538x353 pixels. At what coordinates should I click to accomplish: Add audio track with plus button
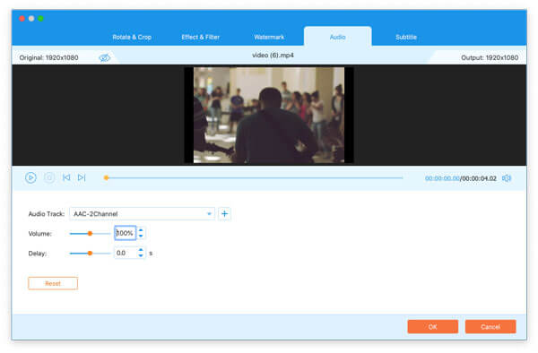coord(224,214)
